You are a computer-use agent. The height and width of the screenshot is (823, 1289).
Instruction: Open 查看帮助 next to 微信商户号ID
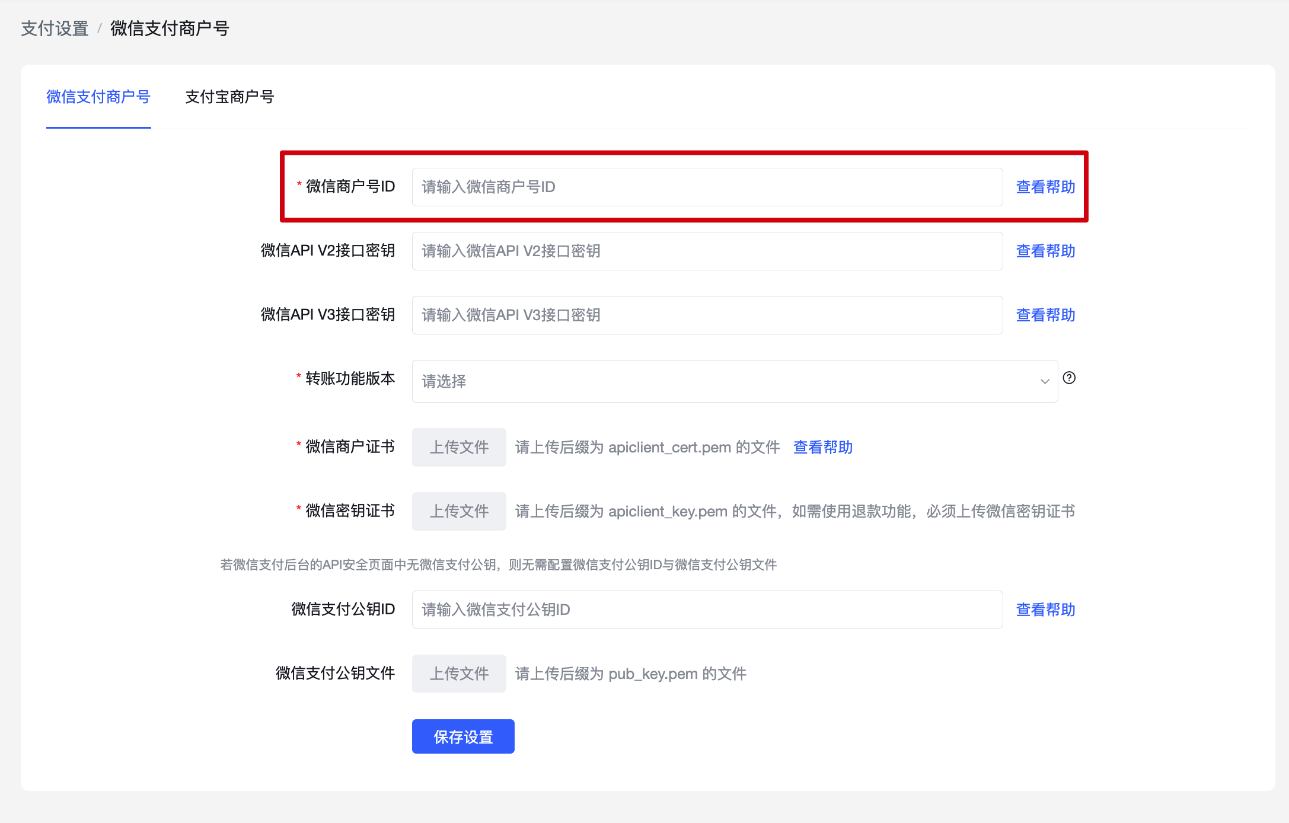click(1045, 187)
